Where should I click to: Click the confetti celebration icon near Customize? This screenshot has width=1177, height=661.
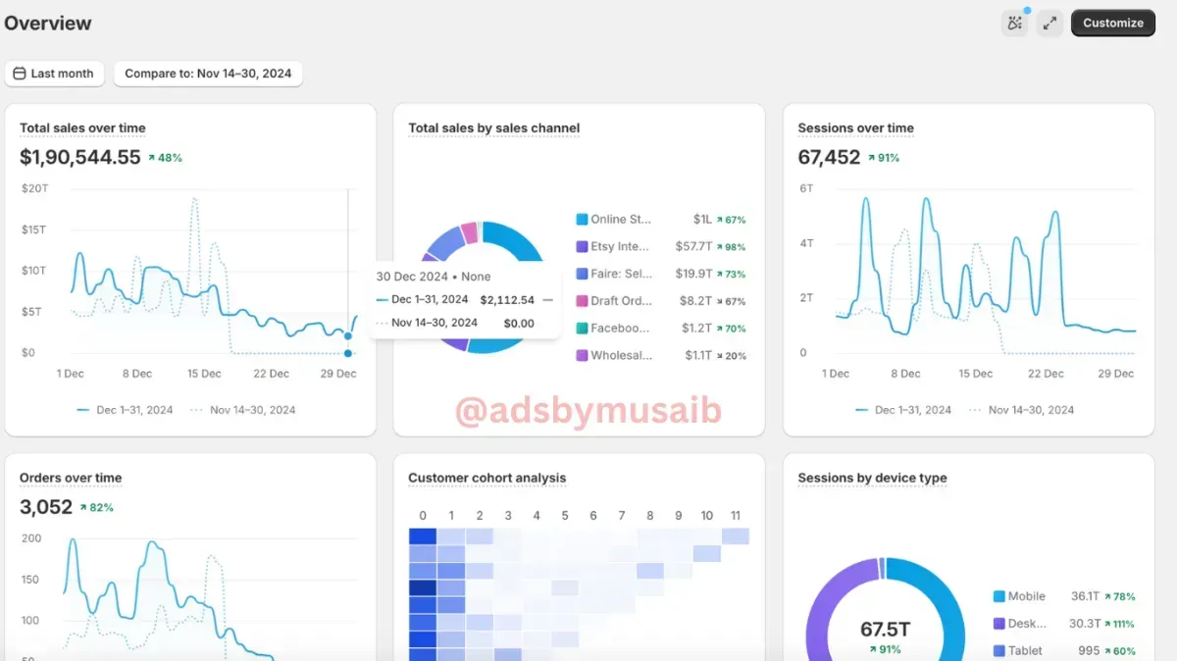point(1015,23)
